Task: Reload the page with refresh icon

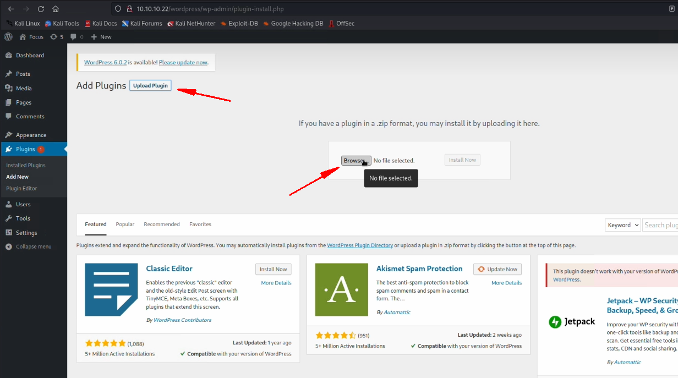Action: click(x=41, y=9)
